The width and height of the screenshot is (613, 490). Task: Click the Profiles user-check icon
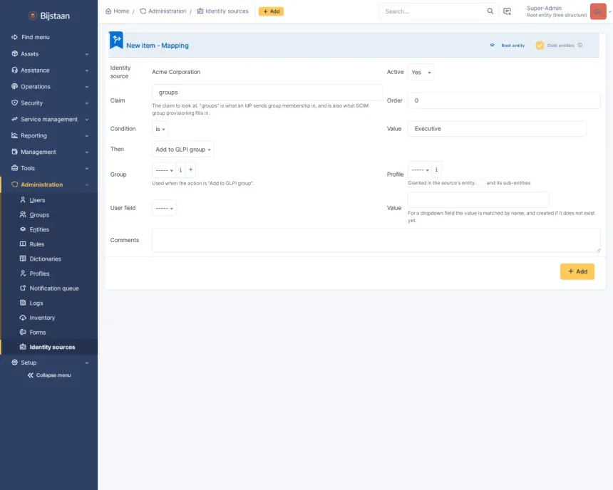(23, 273)
